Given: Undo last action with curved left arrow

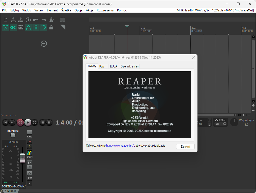Looking at the screenshot, I should 36,20.
